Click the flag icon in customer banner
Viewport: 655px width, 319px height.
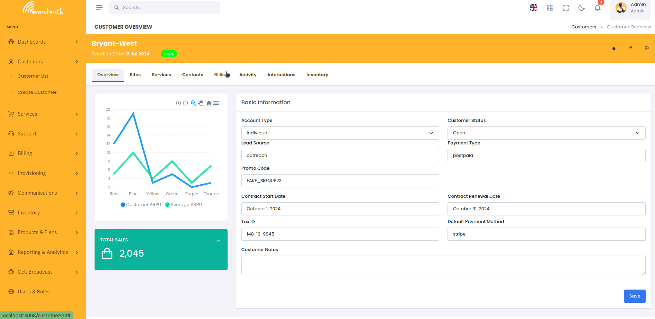[x=647, y=48]
